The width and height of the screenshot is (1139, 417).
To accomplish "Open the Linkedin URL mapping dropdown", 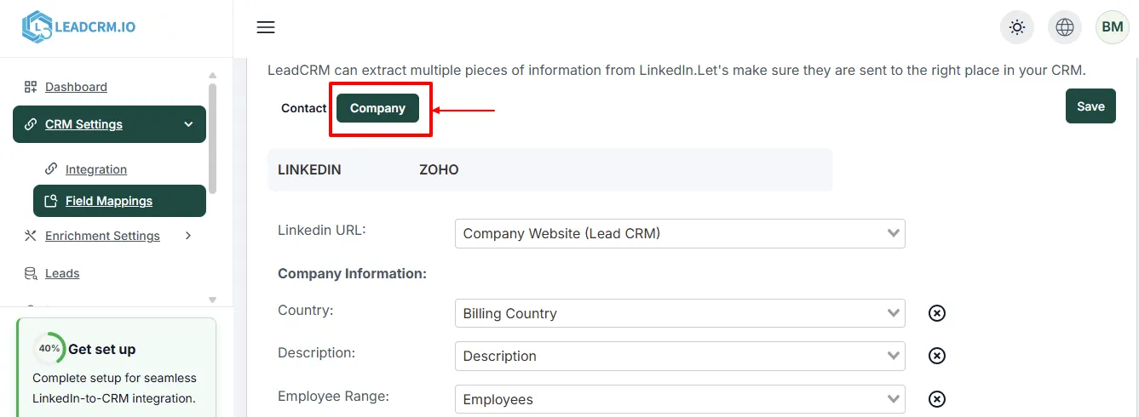I will [x=680, y=233].
